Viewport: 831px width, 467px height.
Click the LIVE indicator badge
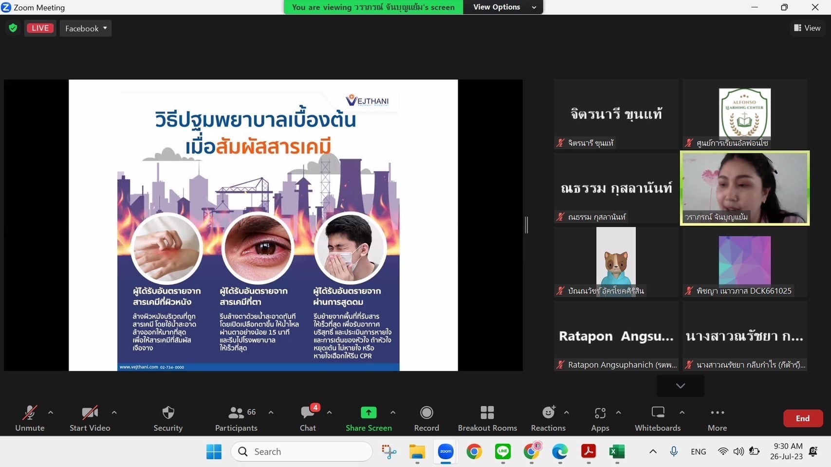pyautogui.click(x=40, y=28)
